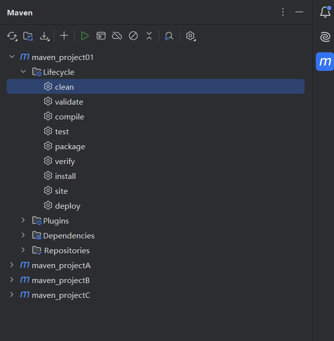
Task: Expand maven_projectC node
Action: (12, 295)
